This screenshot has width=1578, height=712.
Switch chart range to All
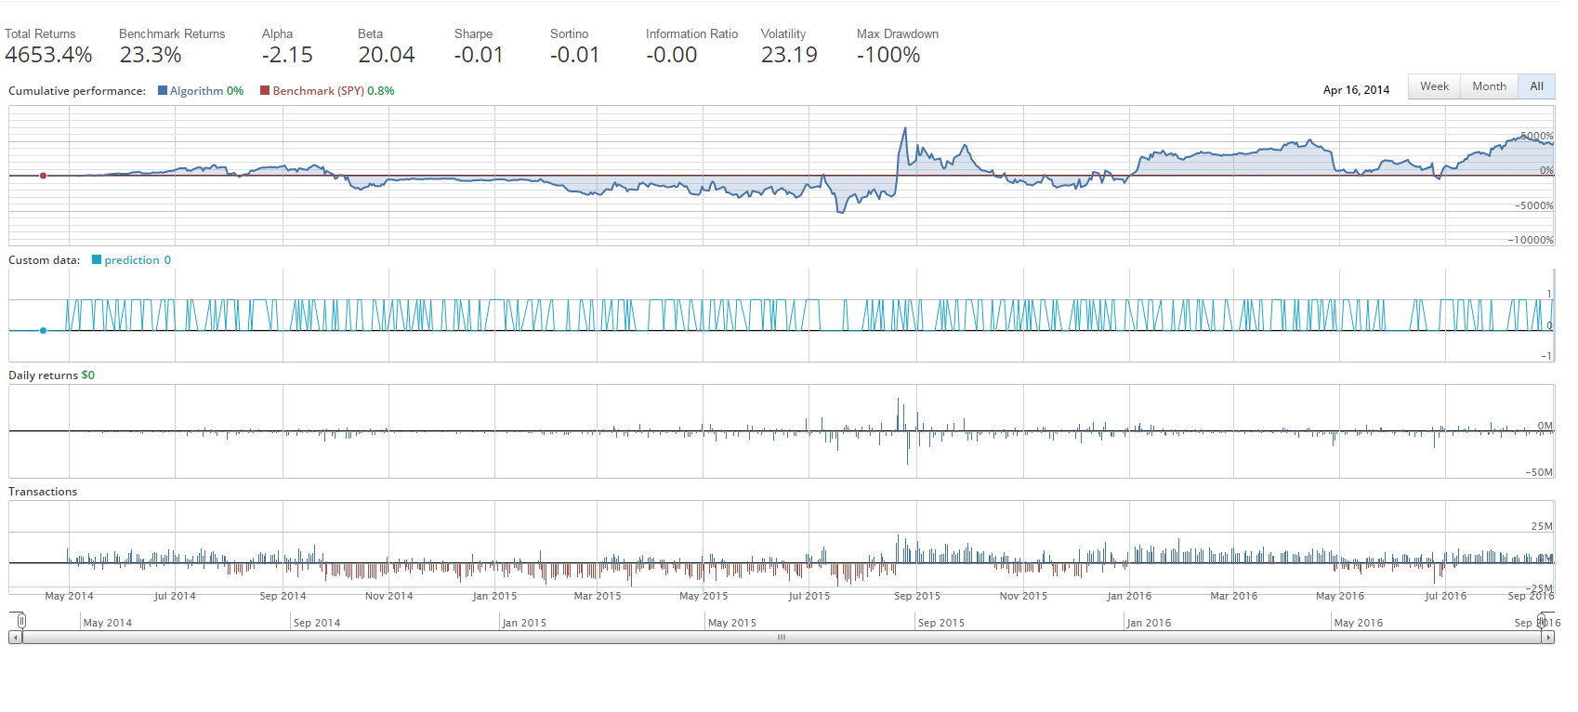click(1536, 86)
